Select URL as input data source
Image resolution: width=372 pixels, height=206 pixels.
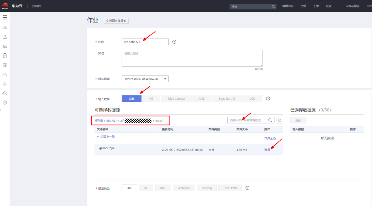click(202, 99)
